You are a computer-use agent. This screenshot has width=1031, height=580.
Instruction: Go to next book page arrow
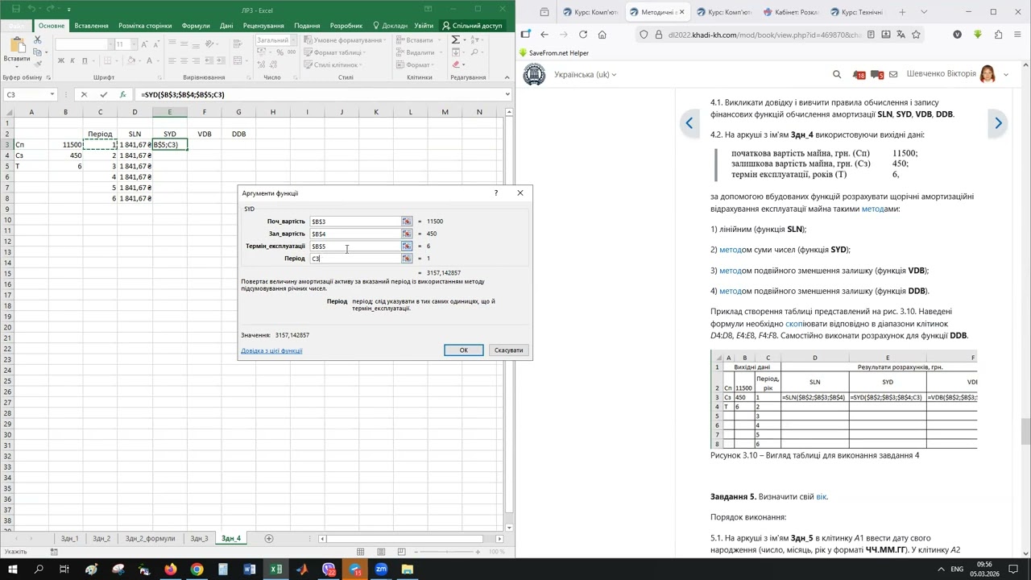point(998,123)
